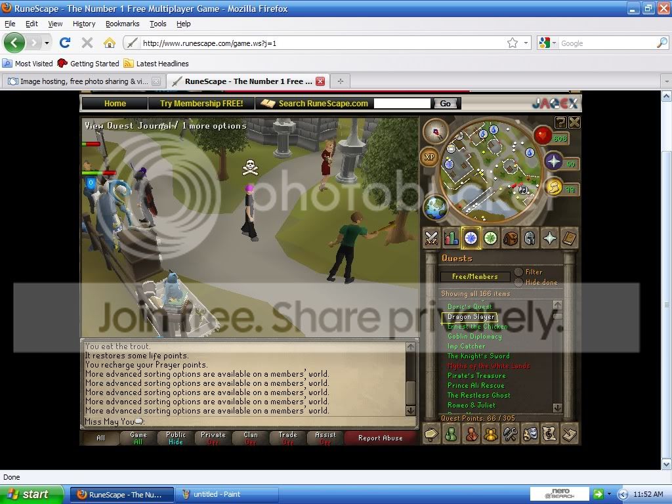Open the Magic spellbook tab

pyautogui.click(x=569, y=238)
